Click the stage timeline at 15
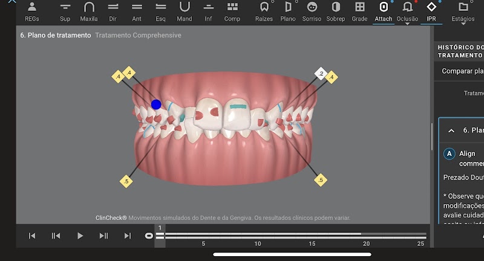 [x=312, y=236]
